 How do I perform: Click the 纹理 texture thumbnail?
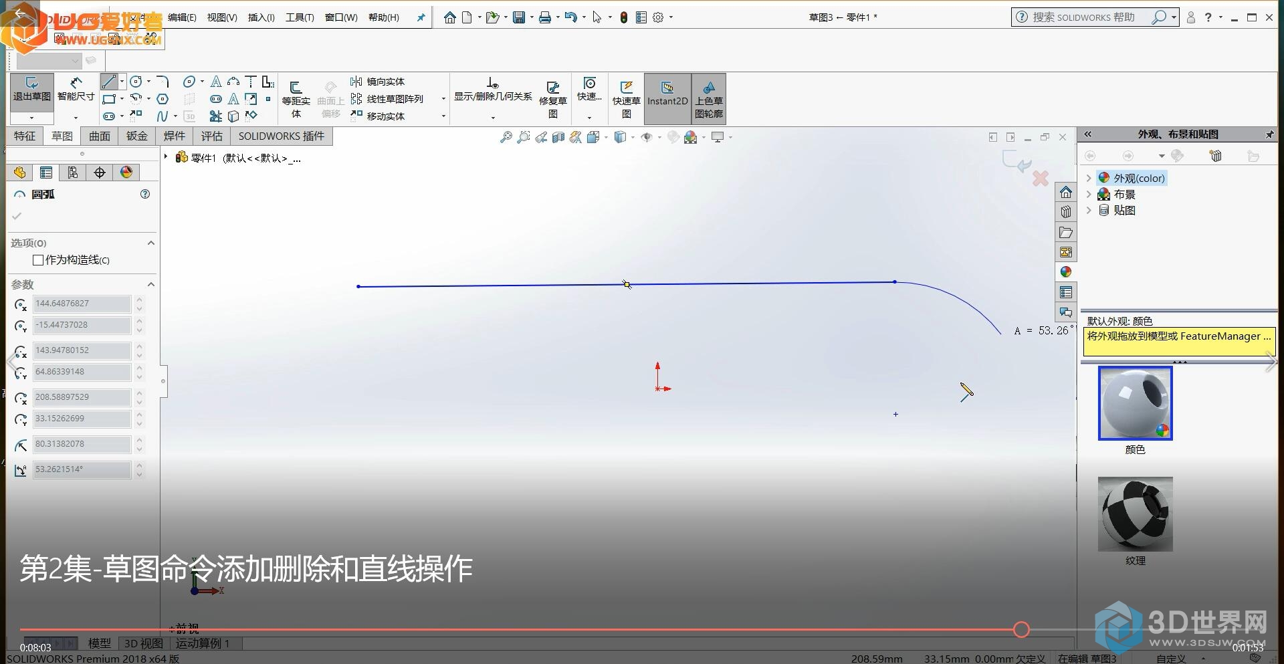point(1135,514)
